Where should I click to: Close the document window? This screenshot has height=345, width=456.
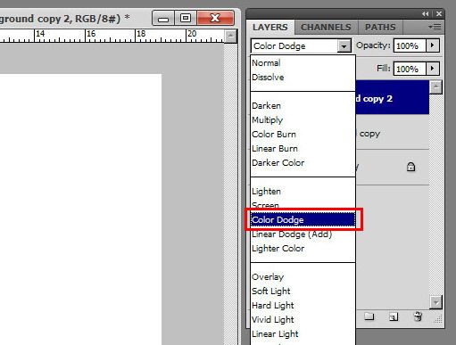tap(215, 19)
